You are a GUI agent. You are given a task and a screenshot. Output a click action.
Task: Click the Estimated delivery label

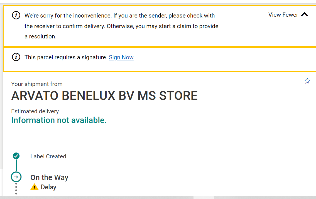[35, 111]
